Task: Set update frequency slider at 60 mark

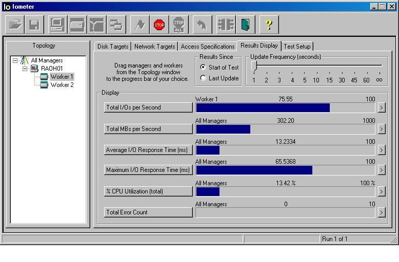Action: pos(367,65)
